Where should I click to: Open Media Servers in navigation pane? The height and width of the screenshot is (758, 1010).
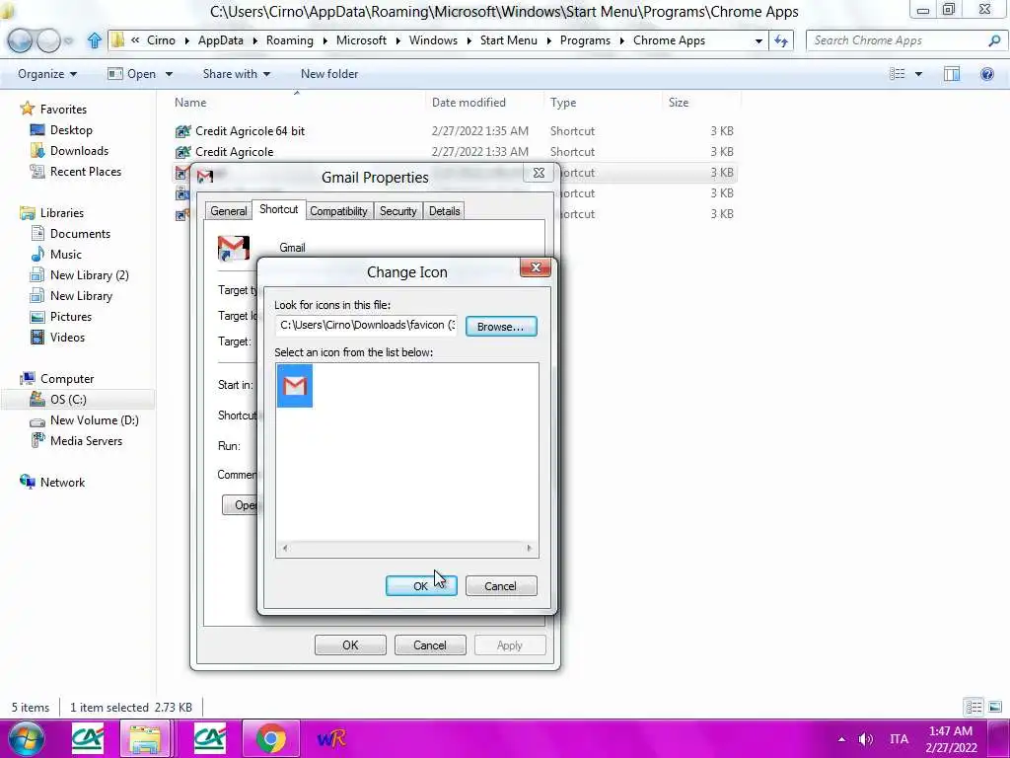tap(87, 441)
